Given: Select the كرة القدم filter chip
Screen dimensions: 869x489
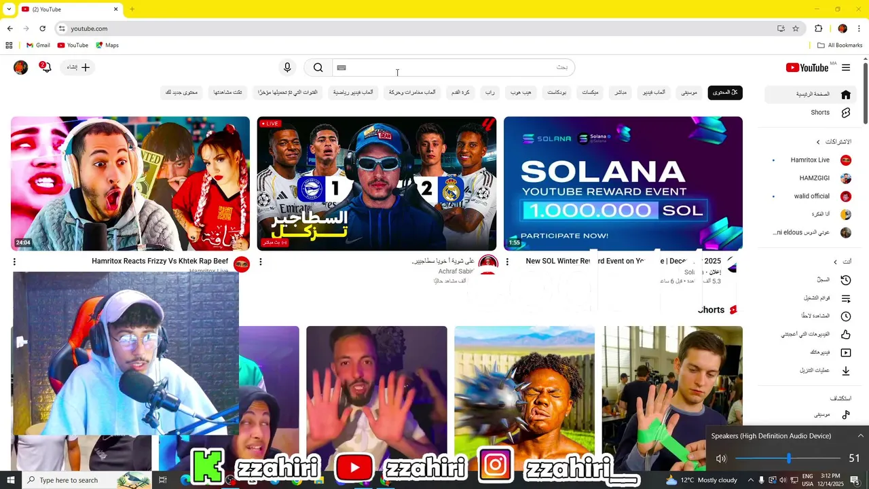Looking at the screenshot, I should pyautogui.click(x=460, y=92).
